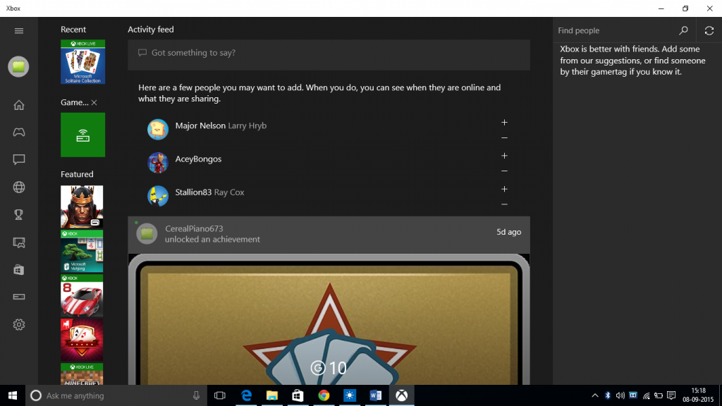The image size is (722, 406).
Task: Open Word from the taskbar
Action: click(x=375, y=395)
